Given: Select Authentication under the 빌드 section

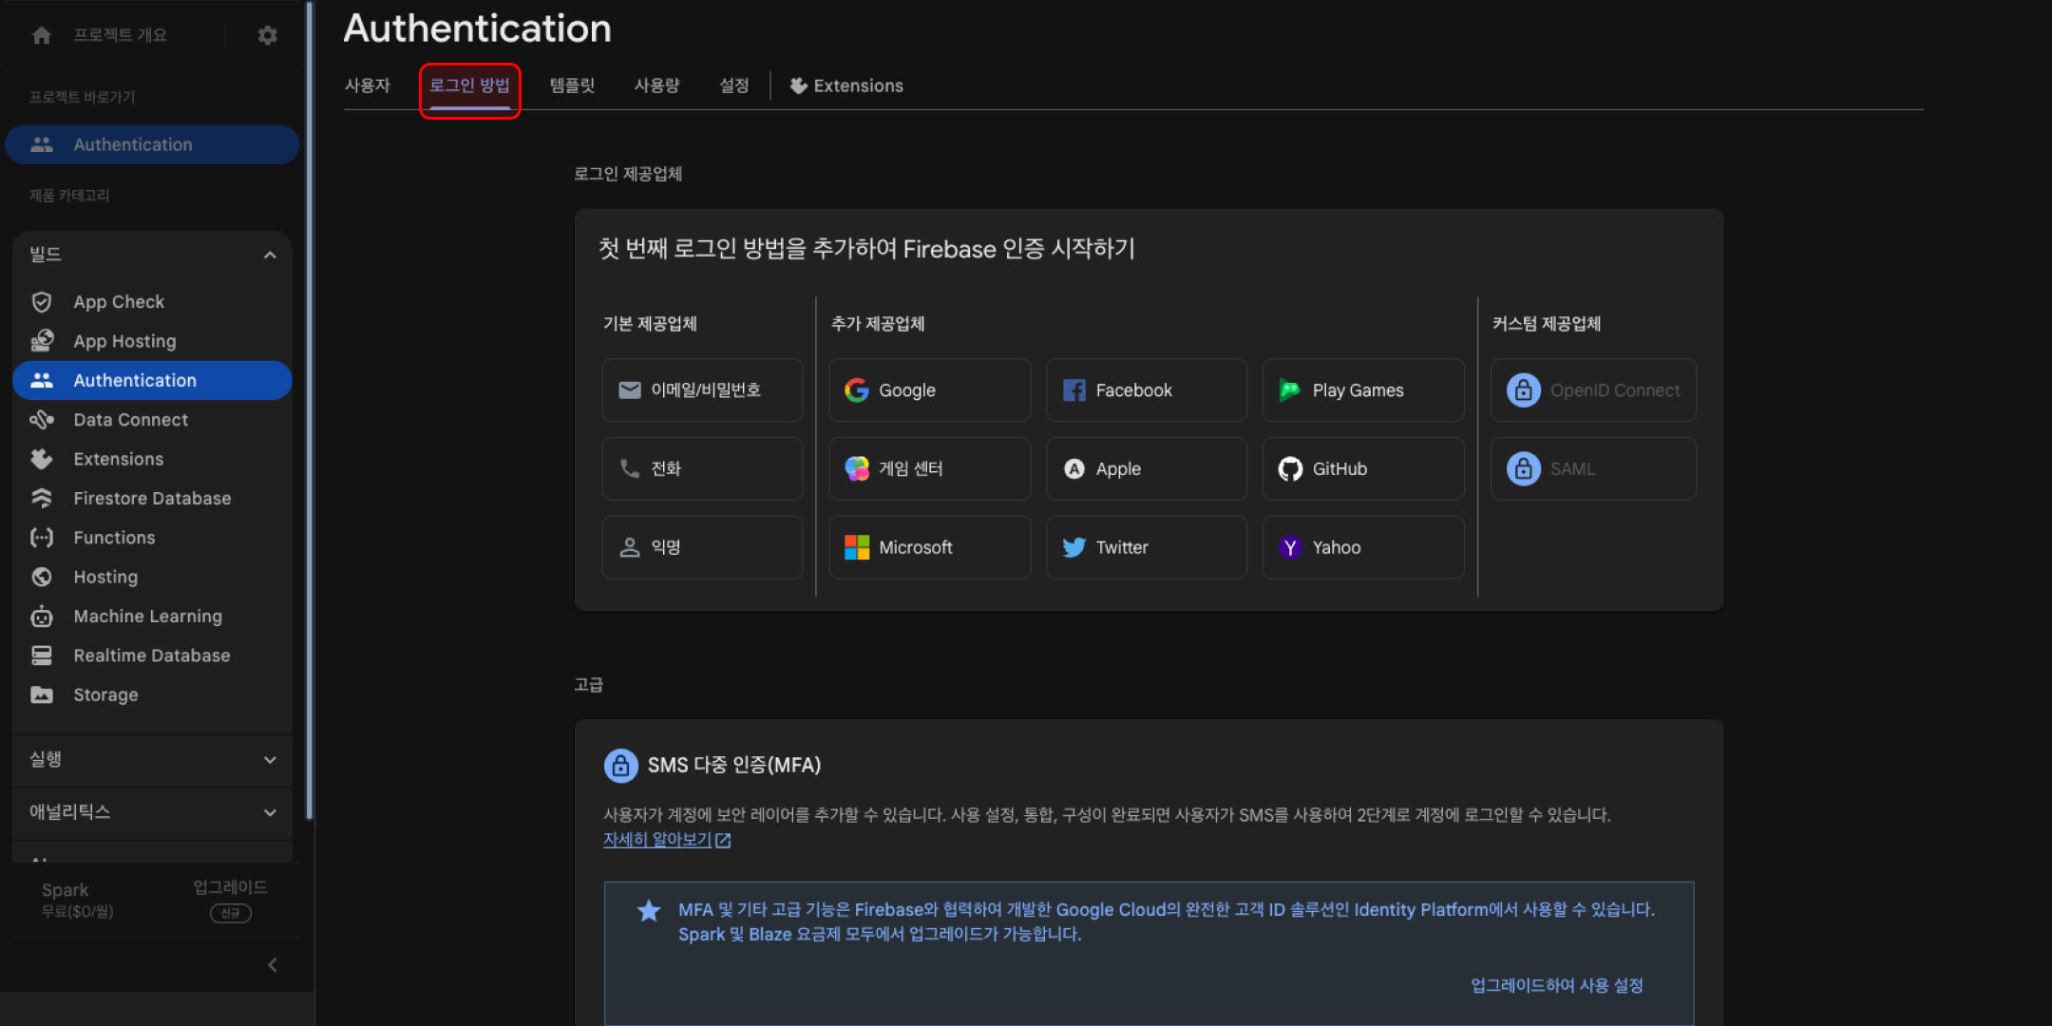Looking at the screenshot, I should click(x=152, y=380).
